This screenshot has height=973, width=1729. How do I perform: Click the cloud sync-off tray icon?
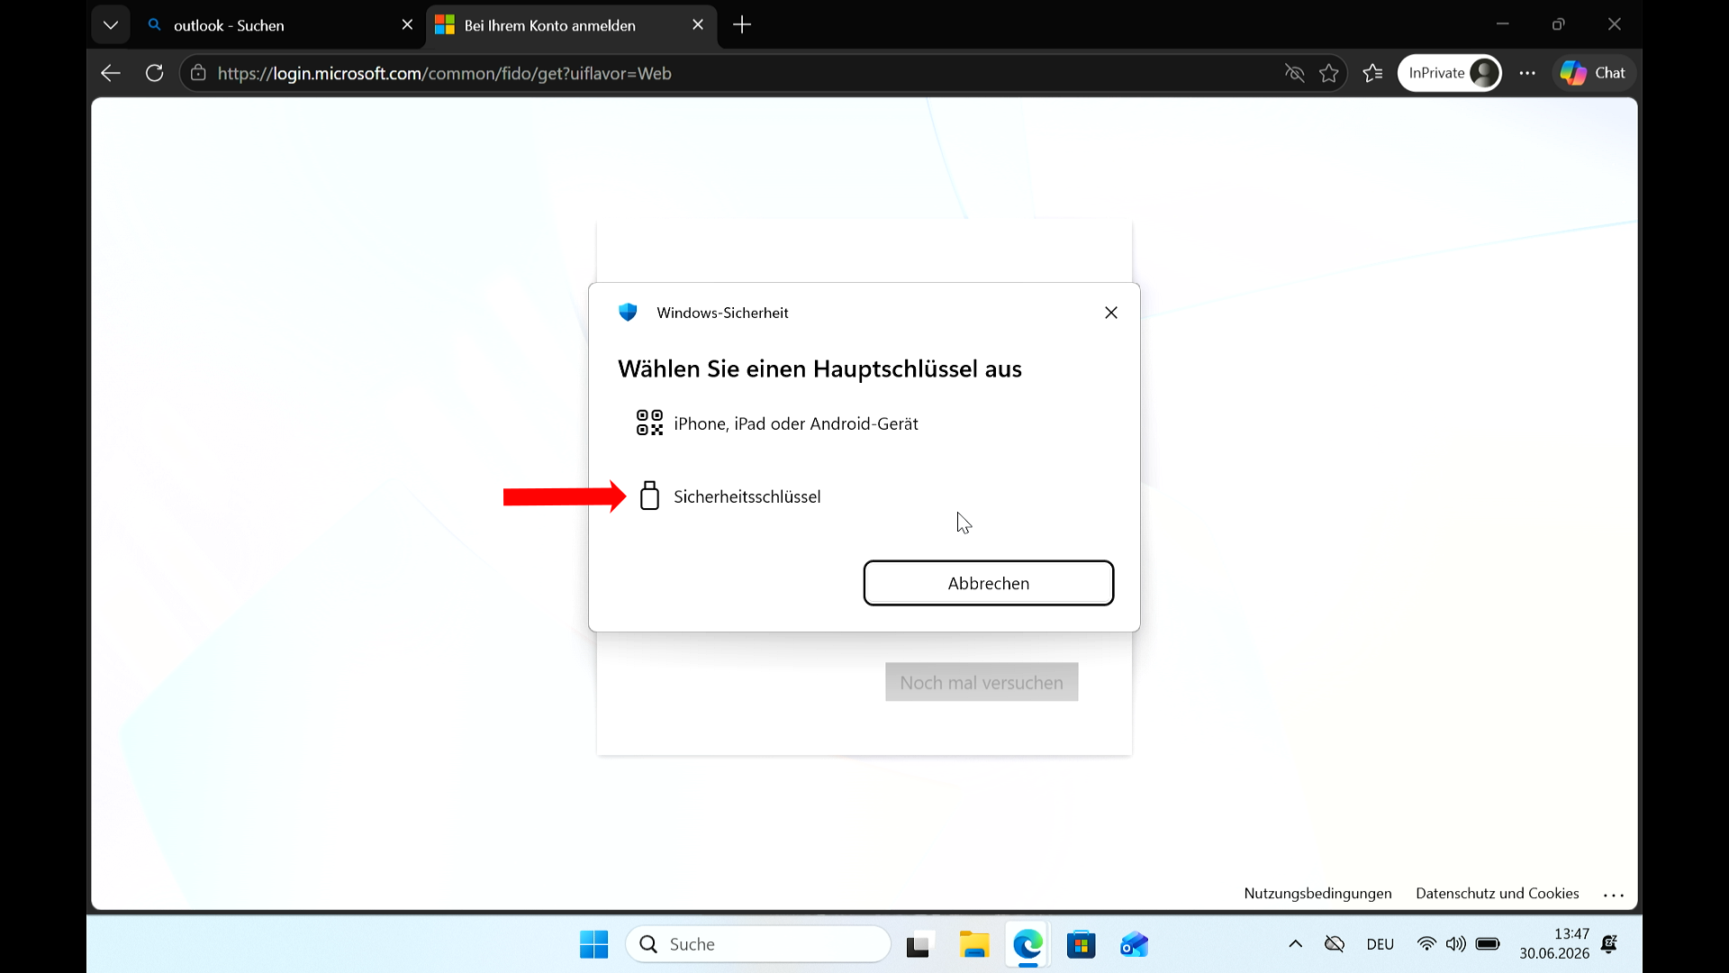[x=1335, y=944]
